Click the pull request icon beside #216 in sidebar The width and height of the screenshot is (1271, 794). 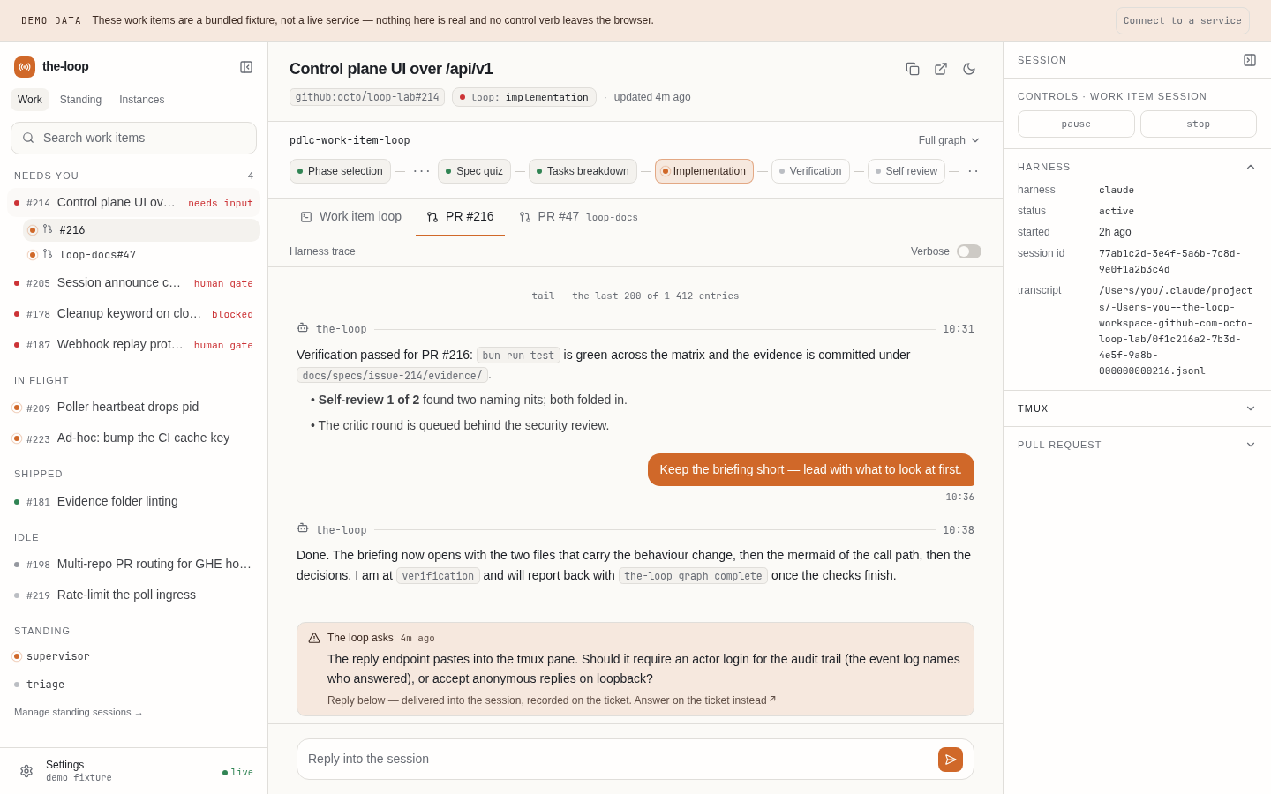48,229
